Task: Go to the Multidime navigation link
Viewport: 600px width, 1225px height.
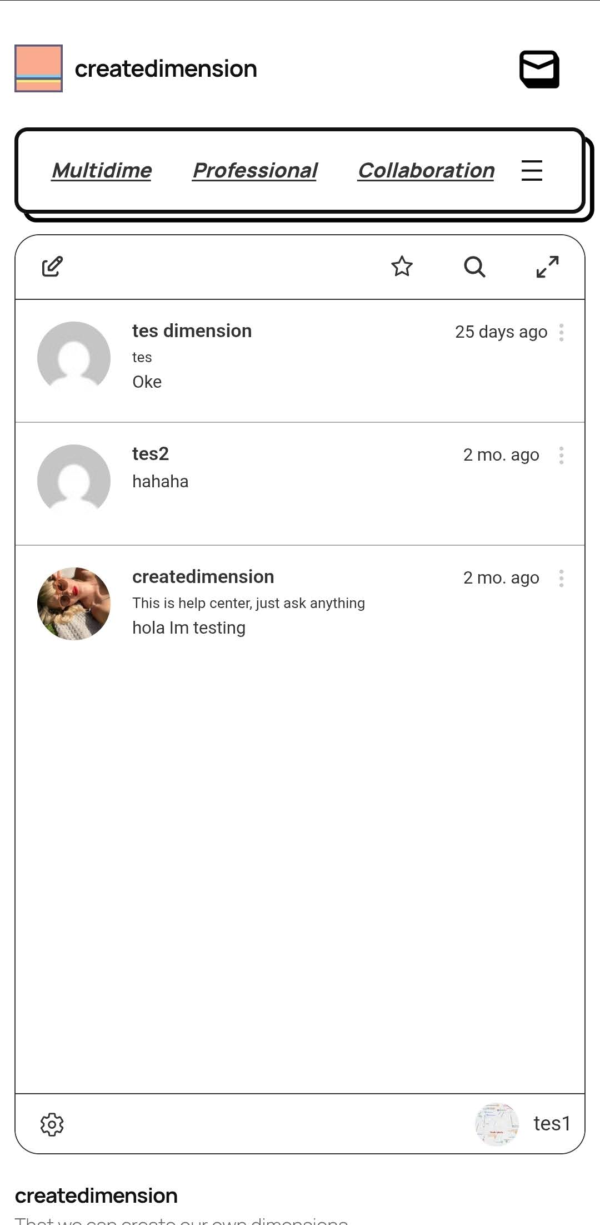Action: click(x=102, y=170)
